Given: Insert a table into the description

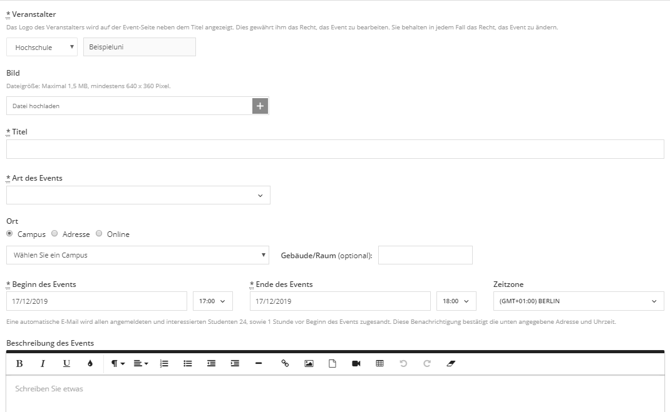Looking at the screenshot, I should (379, 363).
